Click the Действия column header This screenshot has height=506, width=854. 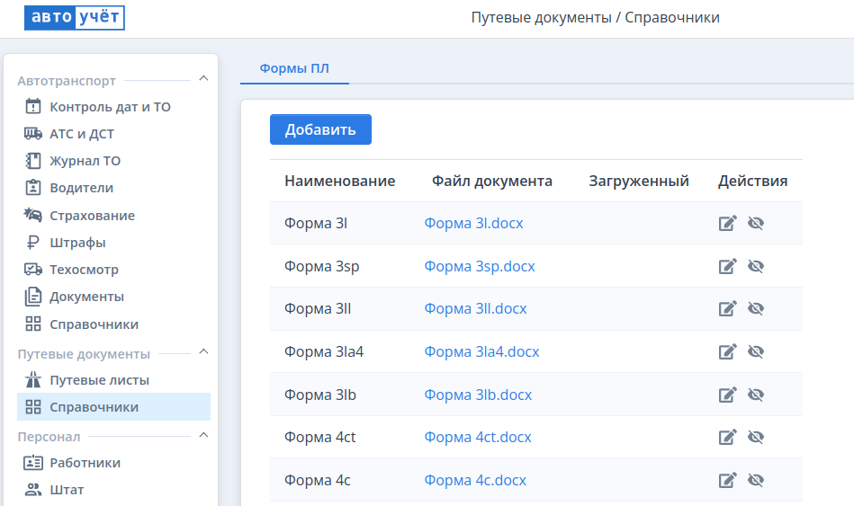[752, 181]
